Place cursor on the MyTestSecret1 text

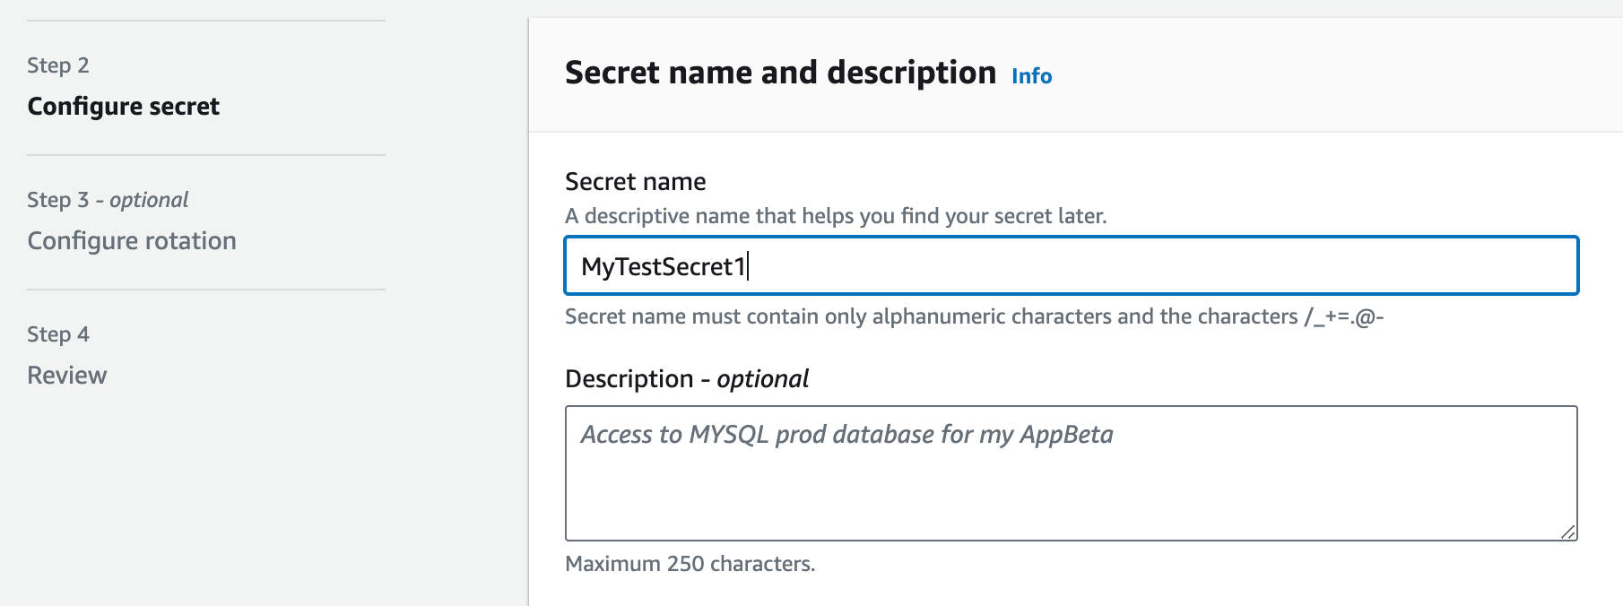(x=664, y=267)
